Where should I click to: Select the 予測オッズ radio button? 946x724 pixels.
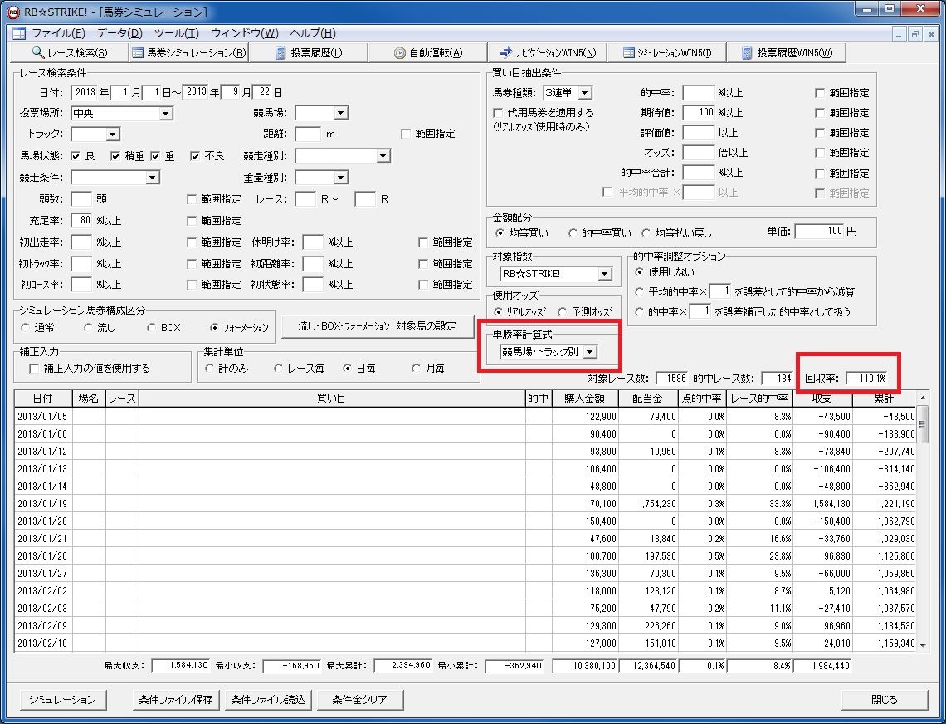tap(563, 311)
